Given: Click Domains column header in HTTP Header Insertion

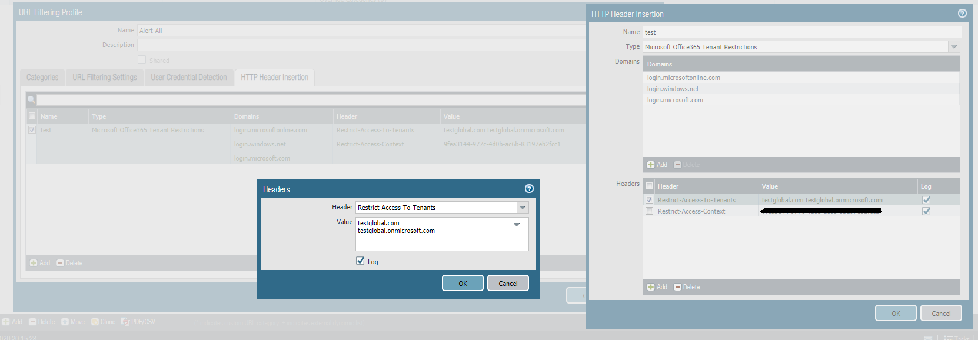Looking at the screenshot, I should point(801,64).
